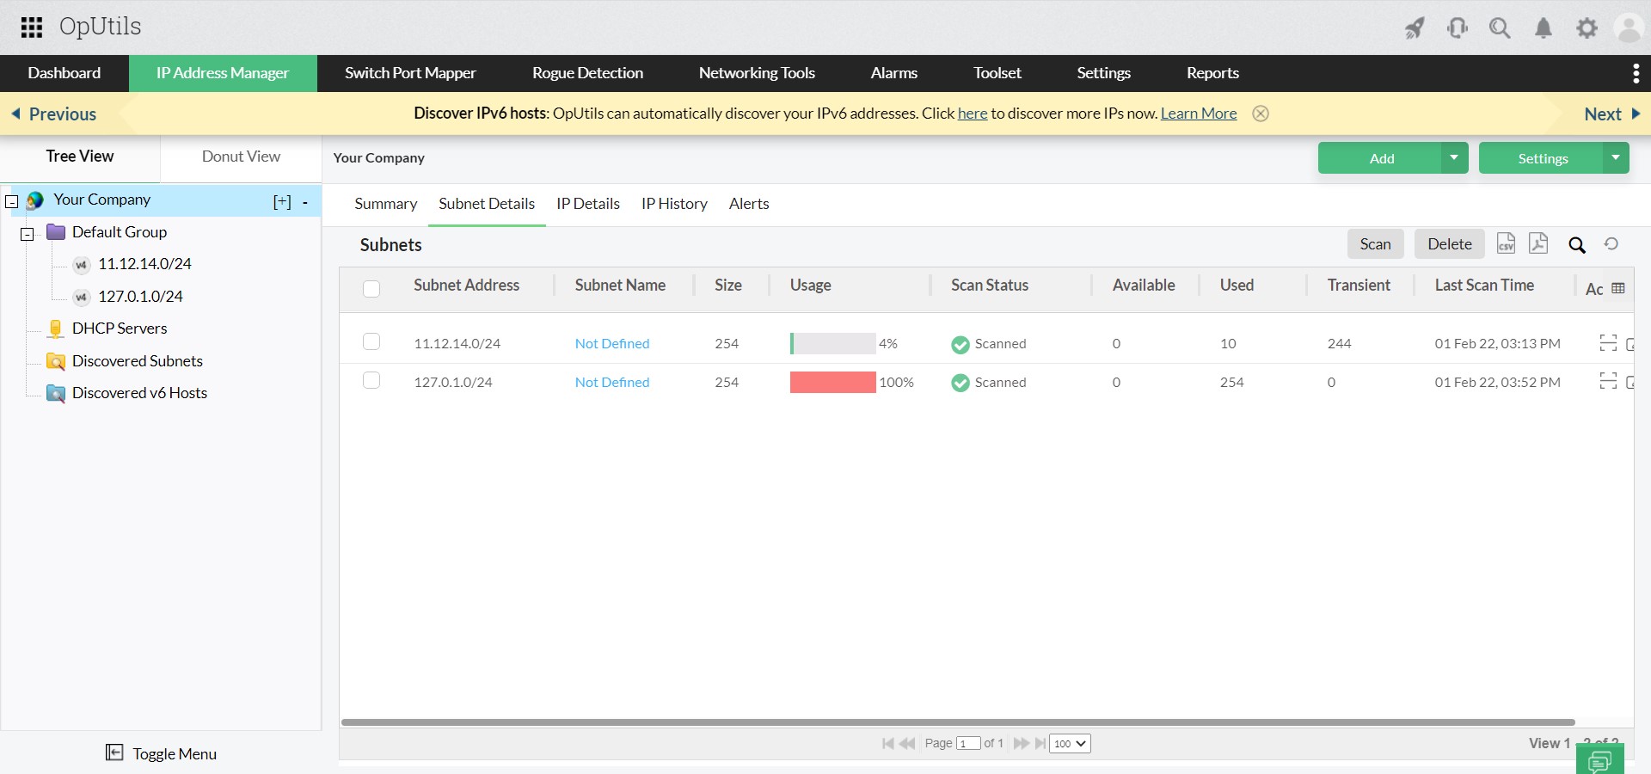Switch to the IP History tab

click(673, 204)
